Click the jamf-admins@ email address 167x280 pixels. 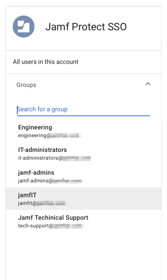(35, 181)
